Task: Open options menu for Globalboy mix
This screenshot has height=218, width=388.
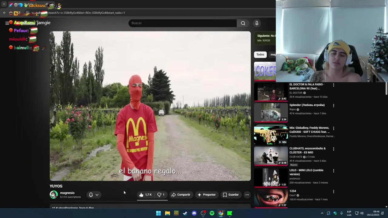Action: pyautogui.click(x=333, y=128)
